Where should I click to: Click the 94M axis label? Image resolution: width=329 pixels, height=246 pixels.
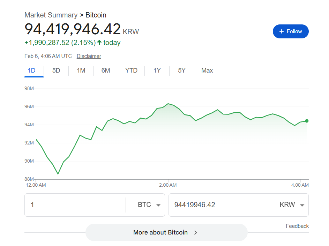pyautogui.click(x=29, y=125)
